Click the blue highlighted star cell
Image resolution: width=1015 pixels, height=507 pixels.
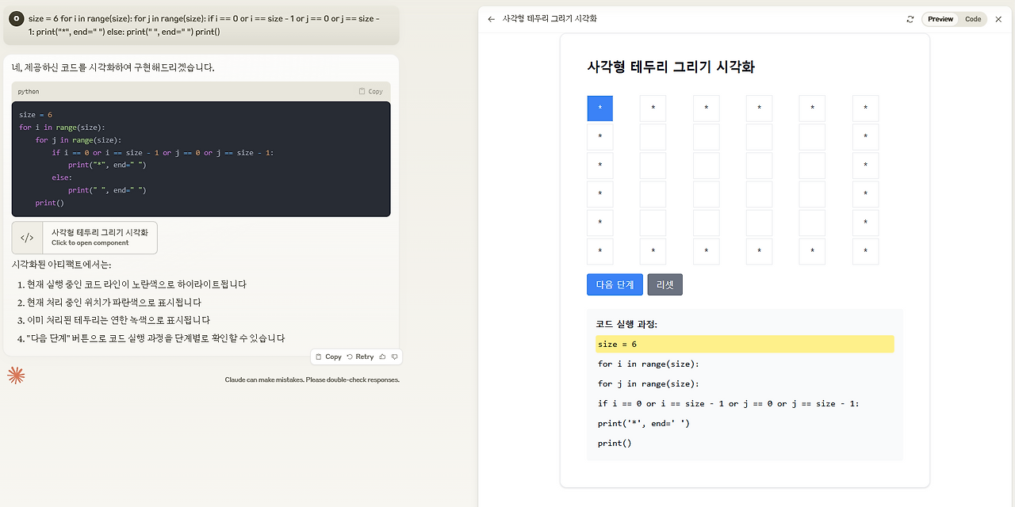(599, 108)
